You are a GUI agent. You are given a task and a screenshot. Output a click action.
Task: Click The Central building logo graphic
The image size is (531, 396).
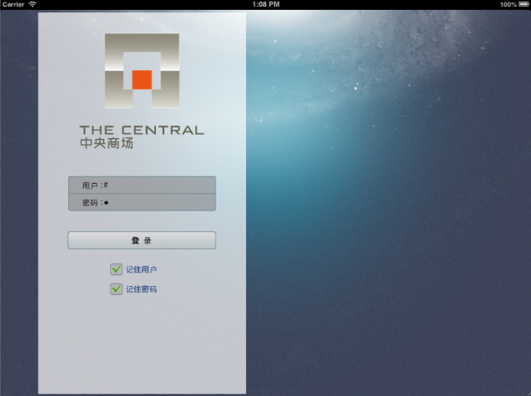click(142, 70)
